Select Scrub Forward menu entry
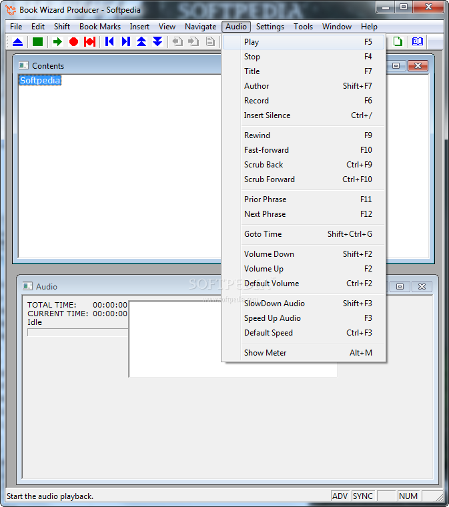 [x=304, y=179]
